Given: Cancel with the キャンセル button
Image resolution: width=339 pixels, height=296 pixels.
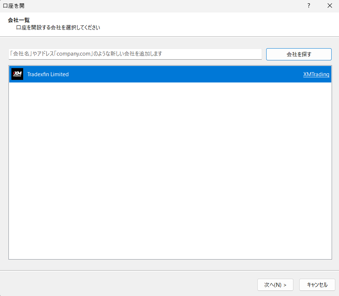Looking at the screenshot, I should (x=317, y=285).
